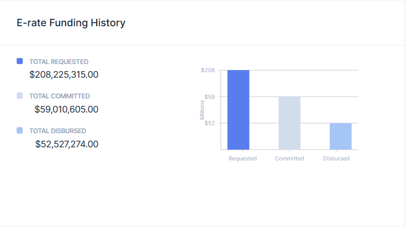The image size is (406, 227).
Task: Click the $52,527,274.00 amount
Action: pyautogui.click(x=67, y=144)
